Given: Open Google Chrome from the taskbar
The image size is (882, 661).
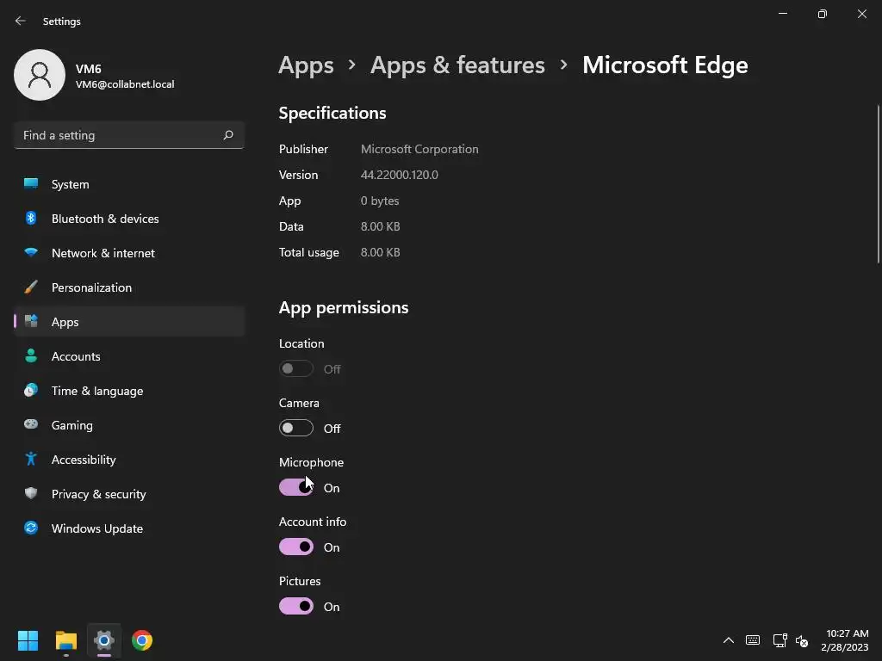Looking at the screenshot, I should point(142,640).
